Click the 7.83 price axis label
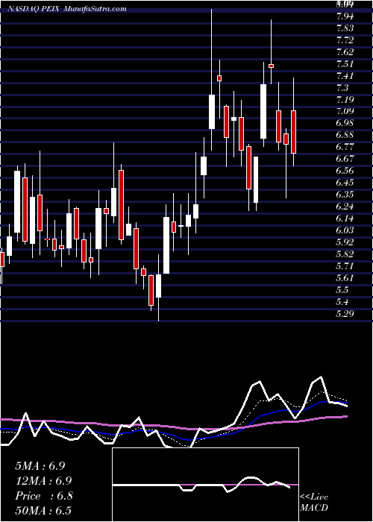373x522 pixels. click(x=345, y=28)
